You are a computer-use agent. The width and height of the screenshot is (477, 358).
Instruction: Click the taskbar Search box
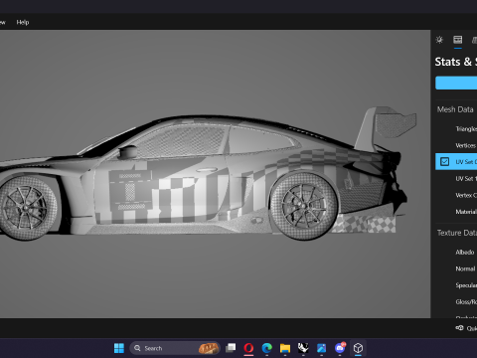pyautogui.click(x=175, y=348)
